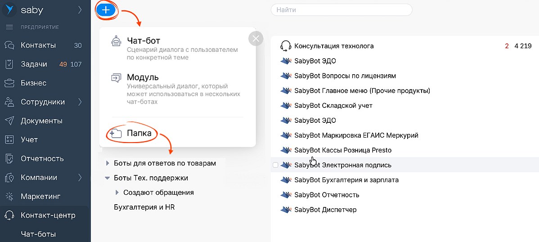539x242 pixels.
Task: Click the Module dialog icon
Action: 116,78
